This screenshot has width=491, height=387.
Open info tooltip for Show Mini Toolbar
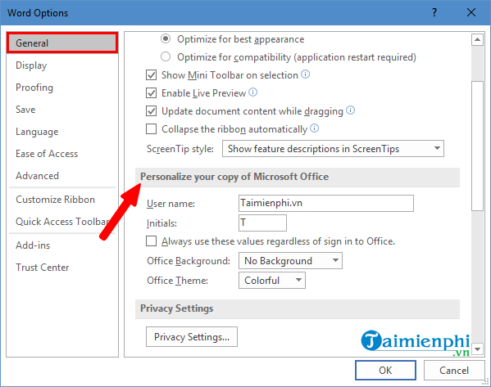[305, 74]
